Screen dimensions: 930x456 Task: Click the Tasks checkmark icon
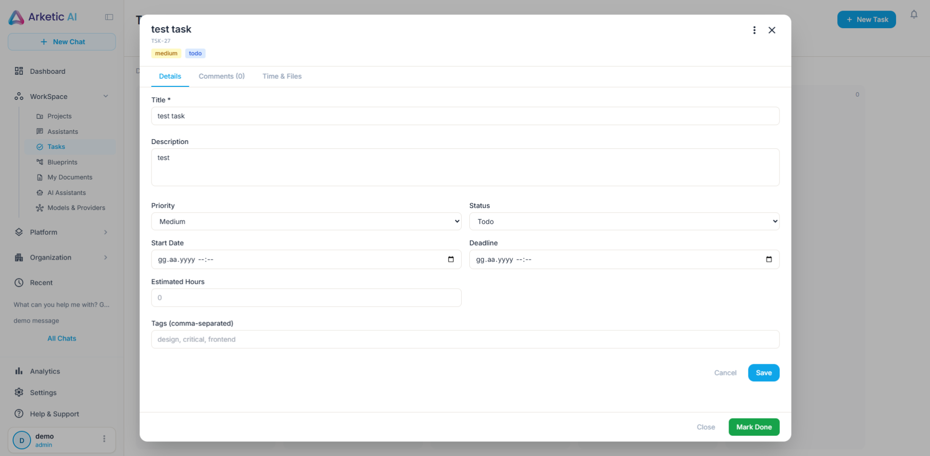click(x=40, y=147)
